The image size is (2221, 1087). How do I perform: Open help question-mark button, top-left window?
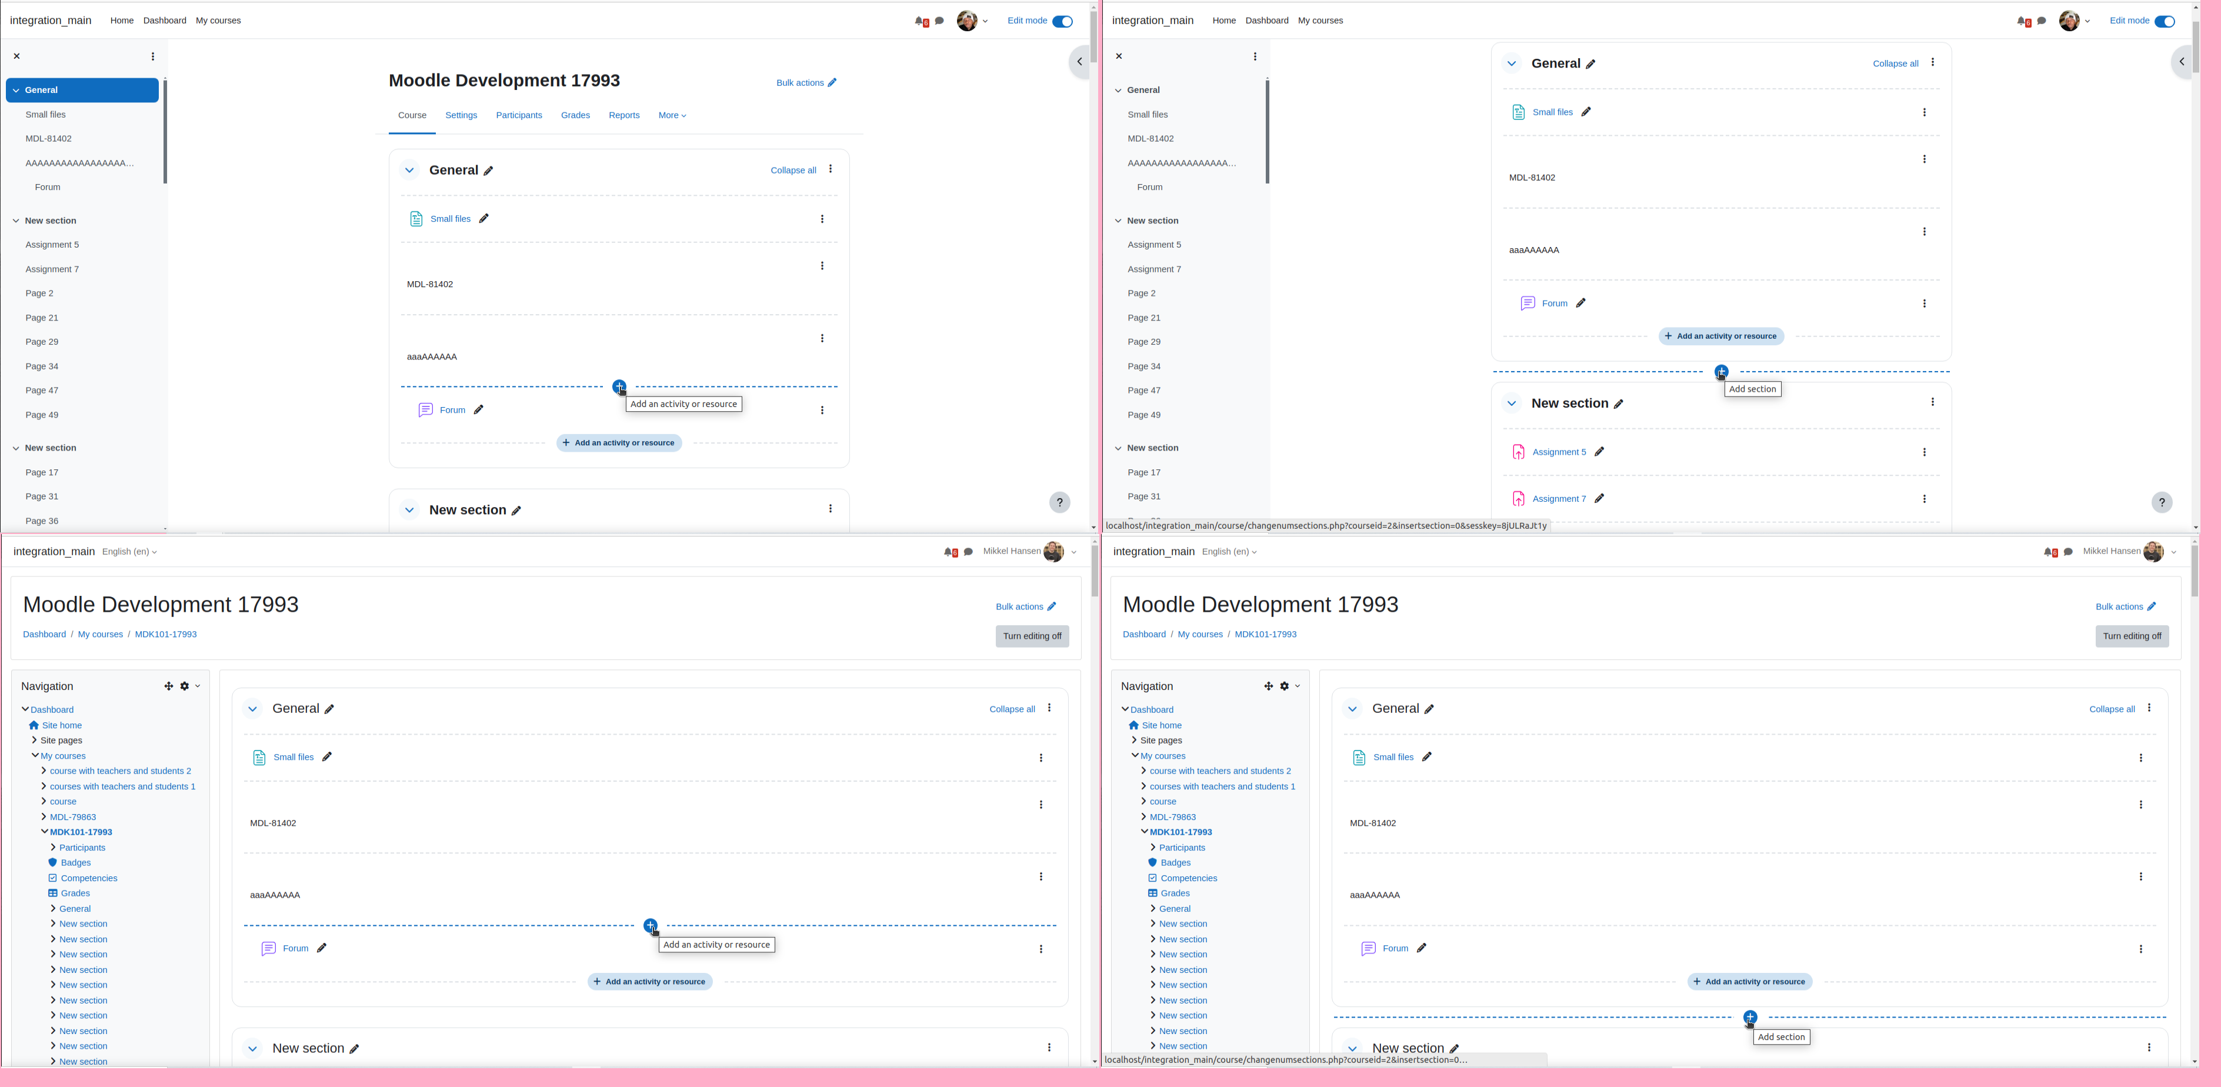click(1060, 502)
